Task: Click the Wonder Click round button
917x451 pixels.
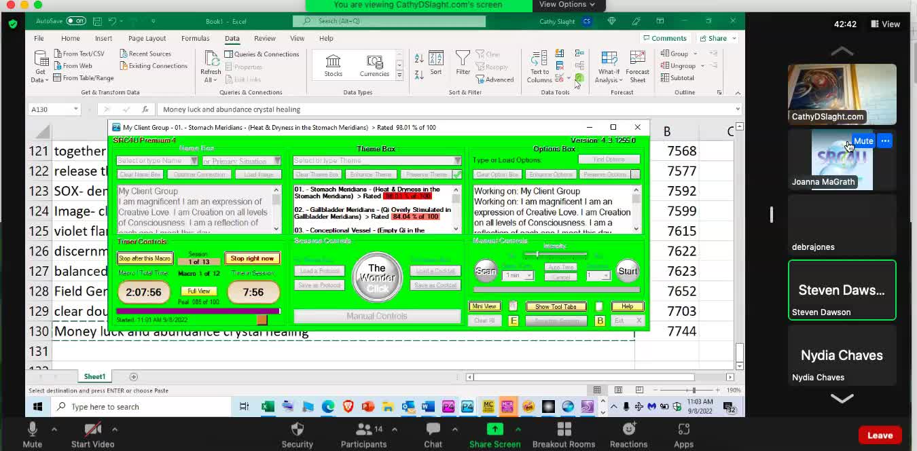Action: [x=377, y=277]
